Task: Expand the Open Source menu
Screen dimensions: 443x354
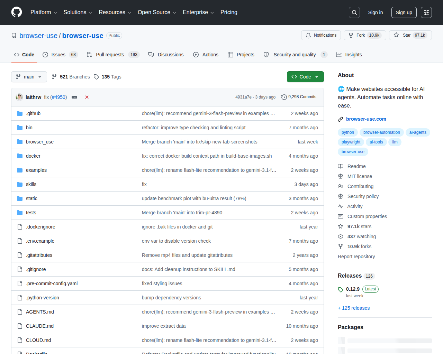Action: click(x=157, y=12)
